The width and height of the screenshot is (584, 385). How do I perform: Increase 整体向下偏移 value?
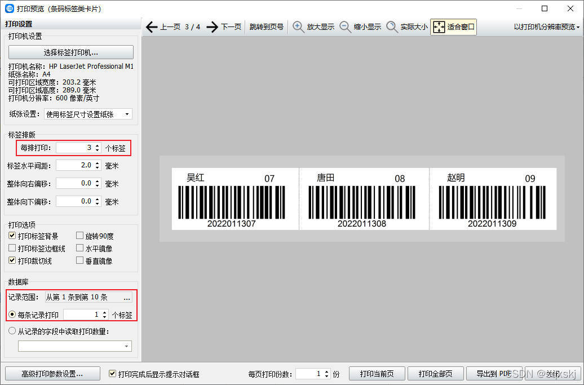point(97,199)
